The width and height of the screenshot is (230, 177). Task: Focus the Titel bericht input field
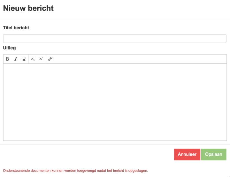click(115, 39)
